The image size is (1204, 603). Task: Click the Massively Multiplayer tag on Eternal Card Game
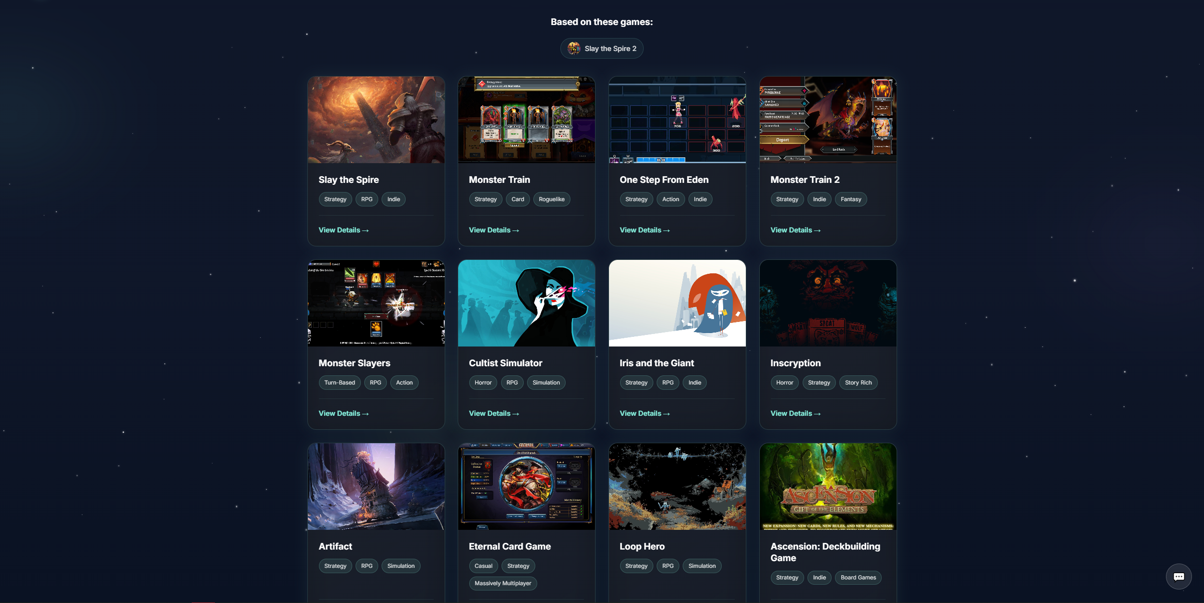[x=503, y=583]
